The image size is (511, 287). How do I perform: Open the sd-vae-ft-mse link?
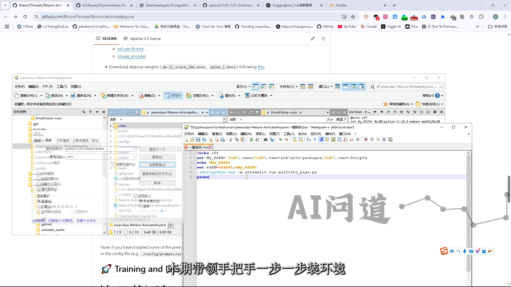tap(130, 49)
